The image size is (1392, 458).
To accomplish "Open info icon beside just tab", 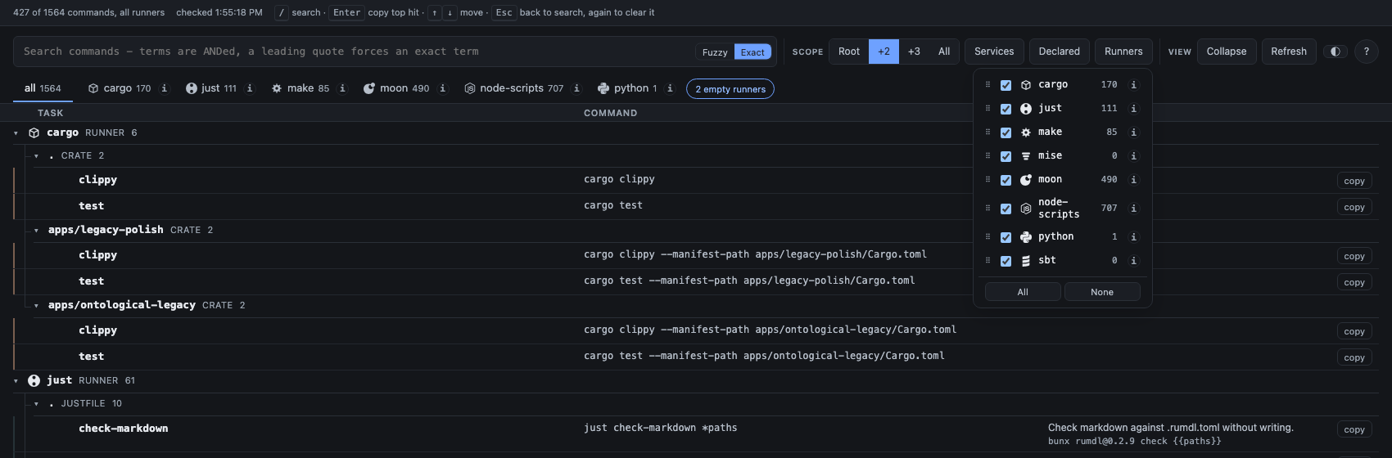I will tap(250, 88).
